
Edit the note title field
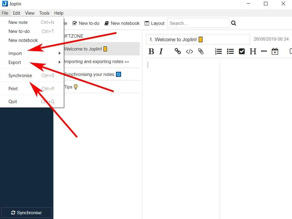point(198,39)
